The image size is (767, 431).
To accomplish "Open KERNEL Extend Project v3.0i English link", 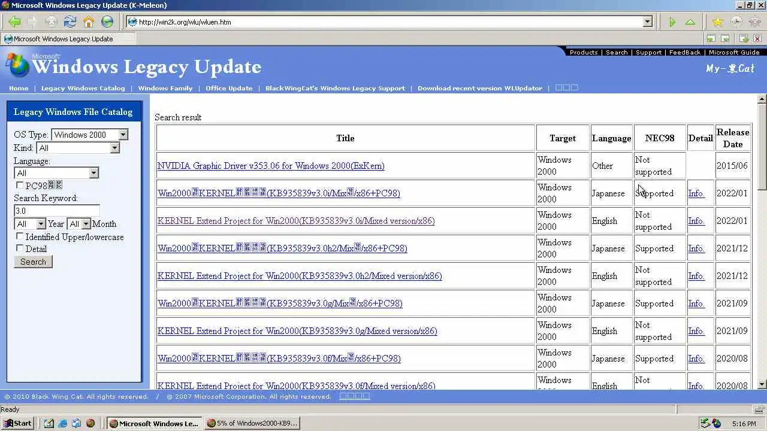I will (x=296, y=221).
